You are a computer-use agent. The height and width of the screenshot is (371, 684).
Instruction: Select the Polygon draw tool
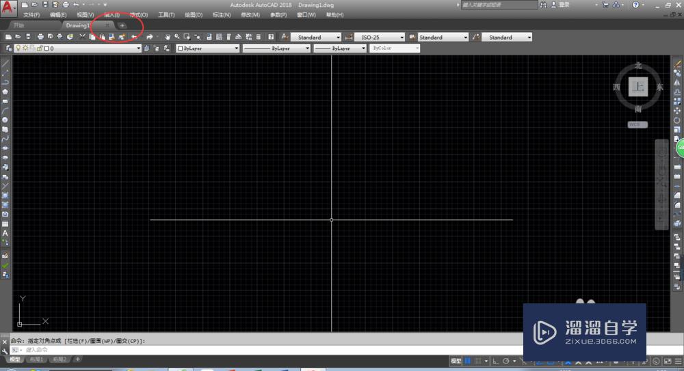[x=5, y=92]
